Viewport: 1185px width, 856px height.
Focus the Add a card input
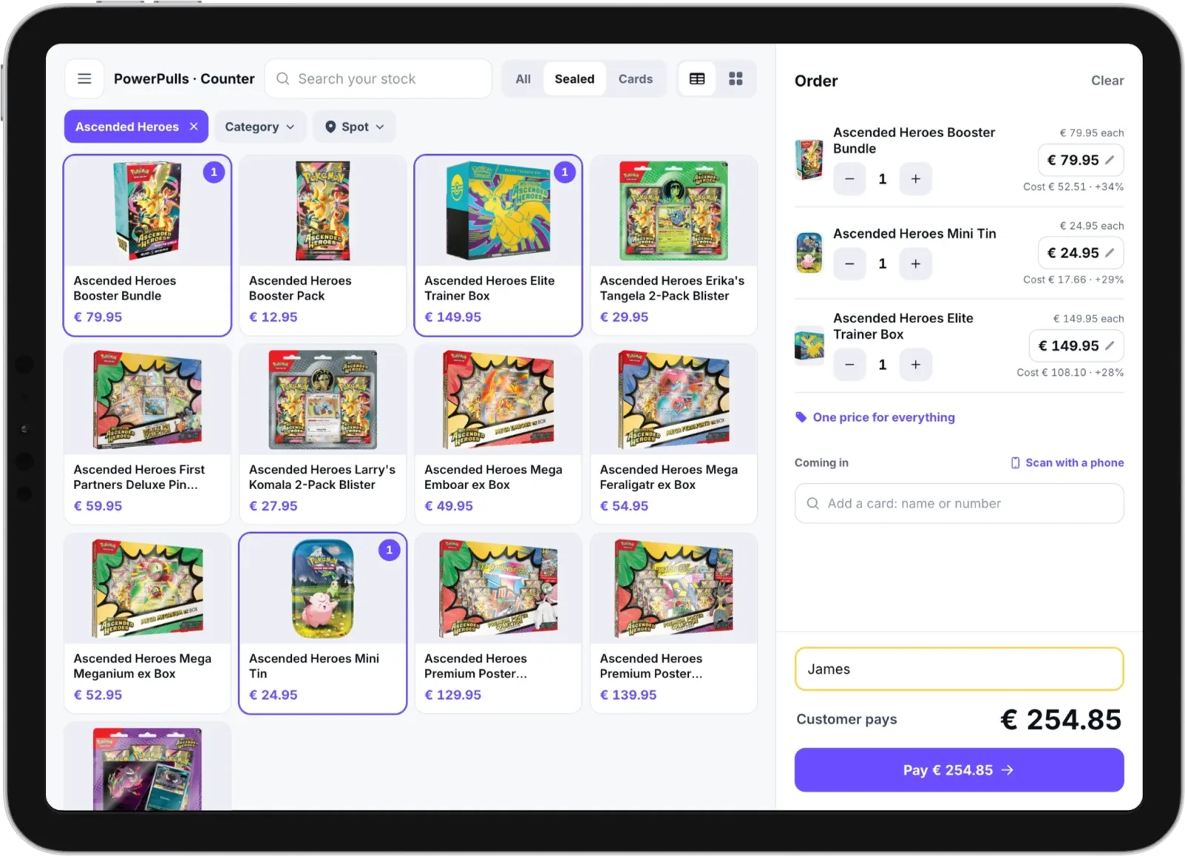959,503
